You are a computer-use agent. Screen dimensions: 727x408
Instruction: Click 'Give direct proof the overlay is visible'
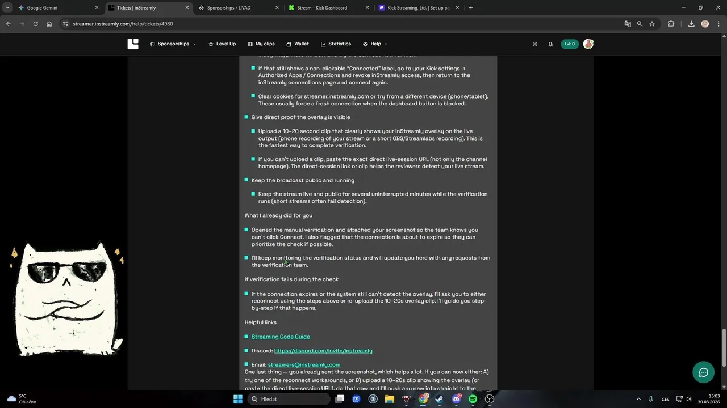(x=300, y=117)
